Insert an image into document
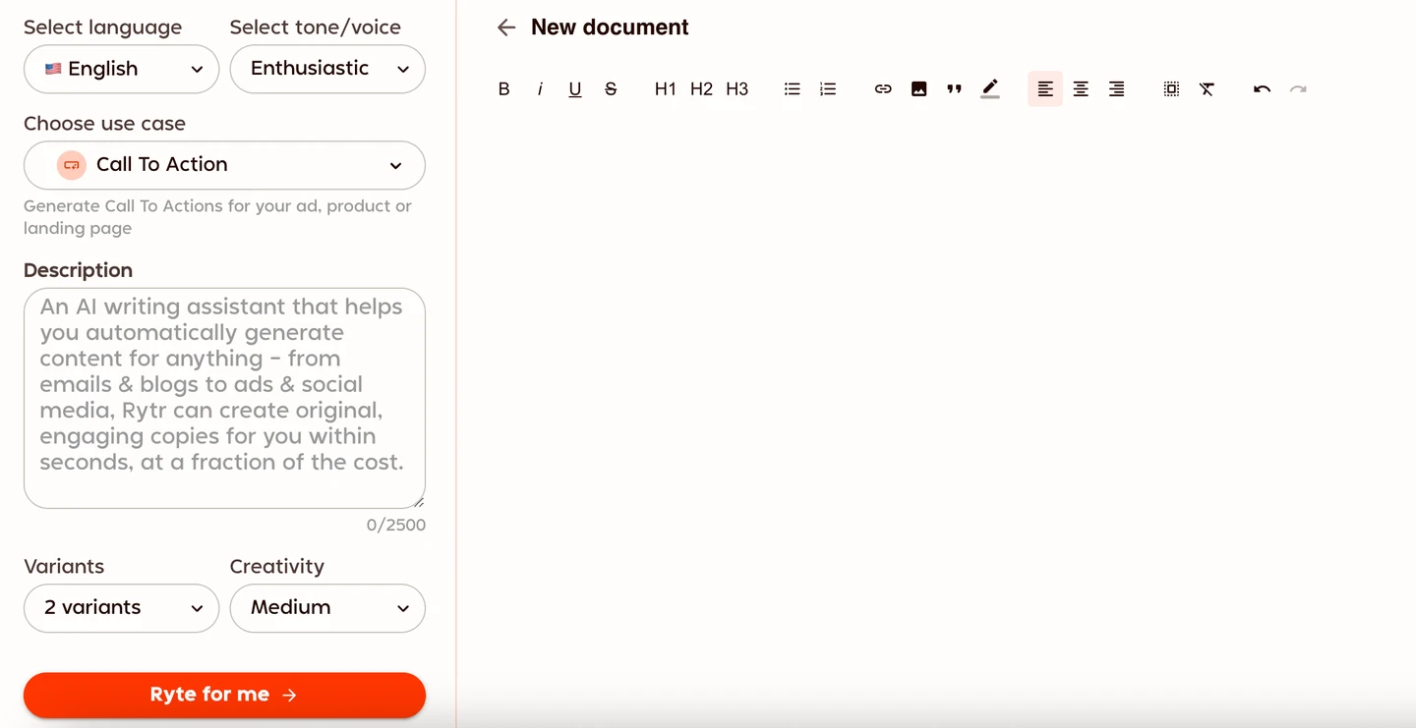This screenshot has width=1416, height=728. [x=918, y=89]
